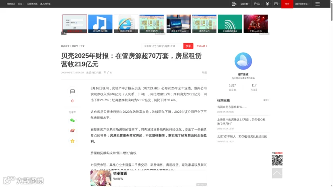Click 网易首页 in the breadcrumb
The height and width of the screenshot is (187, 333).
point(65,46)
